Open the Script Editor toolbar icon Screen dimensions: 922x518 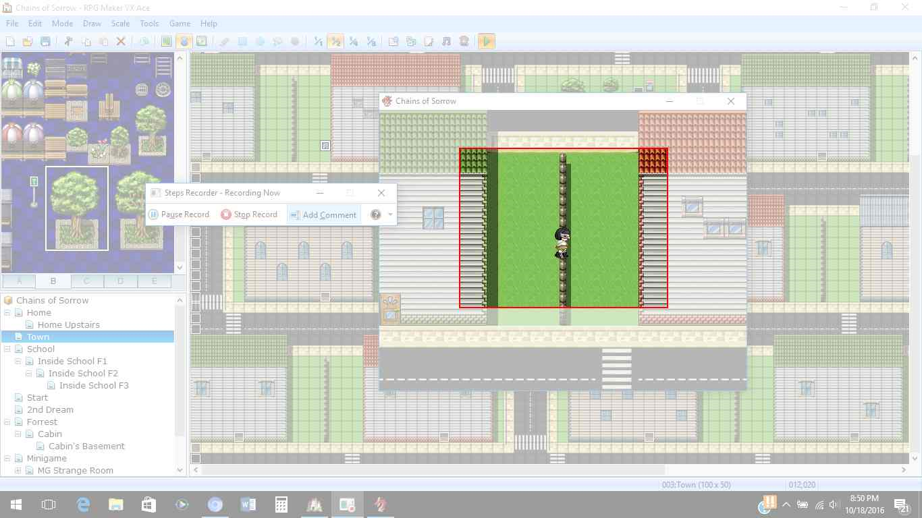click(x=429, y=41)
